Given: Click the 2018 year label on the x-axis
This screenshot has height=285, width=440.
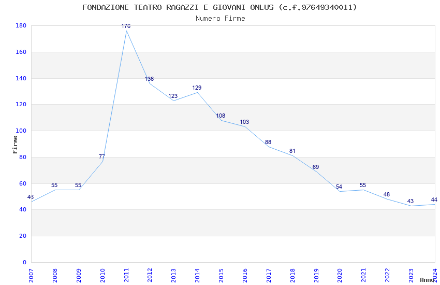Looking at the screenshot, I should tap(292, 276).
